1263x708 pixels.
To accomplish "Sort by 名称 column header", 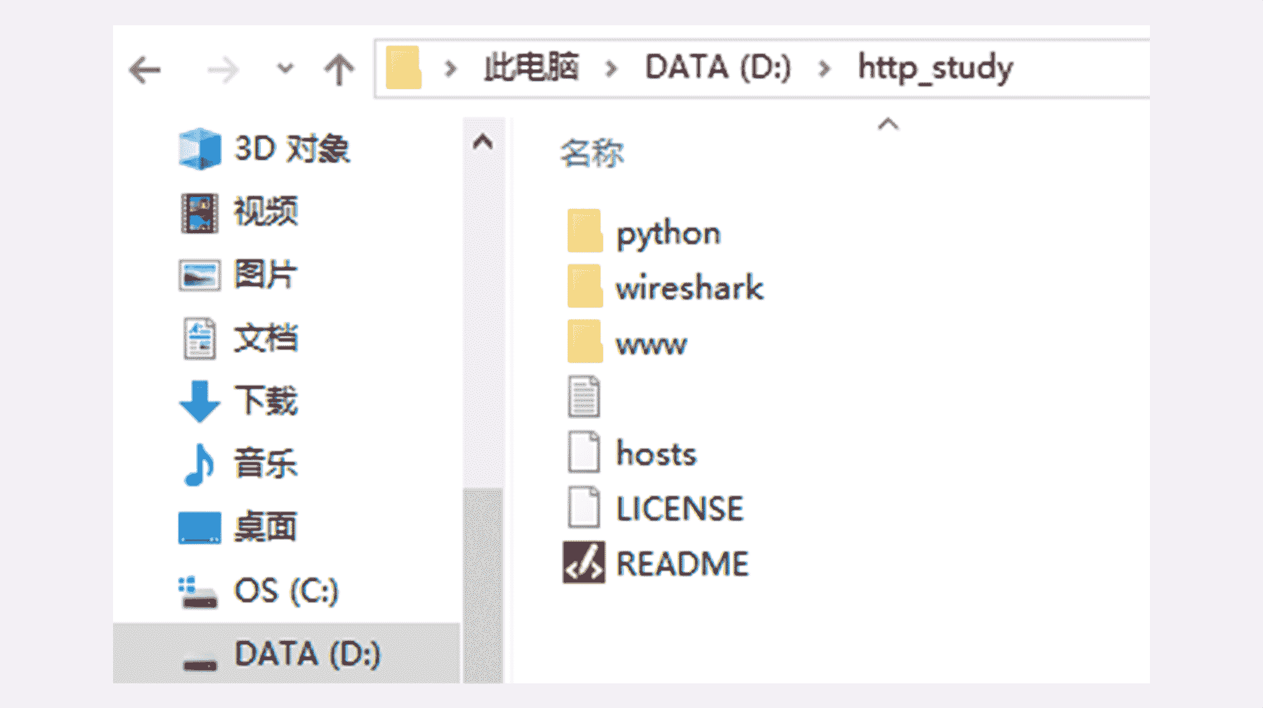I will point(592,153).
